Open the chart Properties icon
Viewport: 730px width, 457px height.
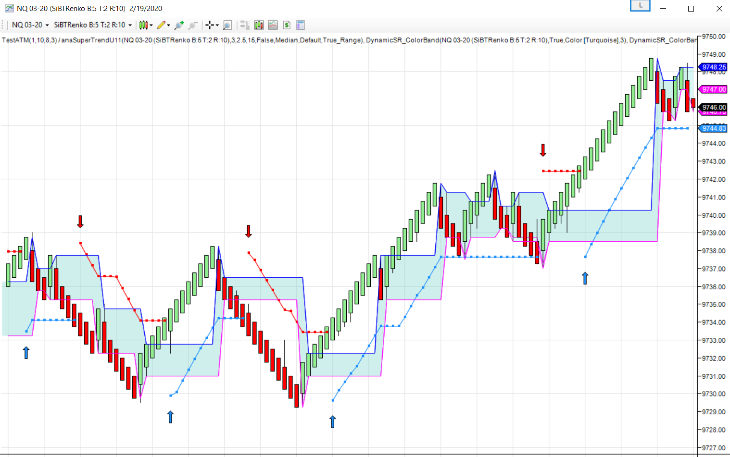(x=301, y=25)
